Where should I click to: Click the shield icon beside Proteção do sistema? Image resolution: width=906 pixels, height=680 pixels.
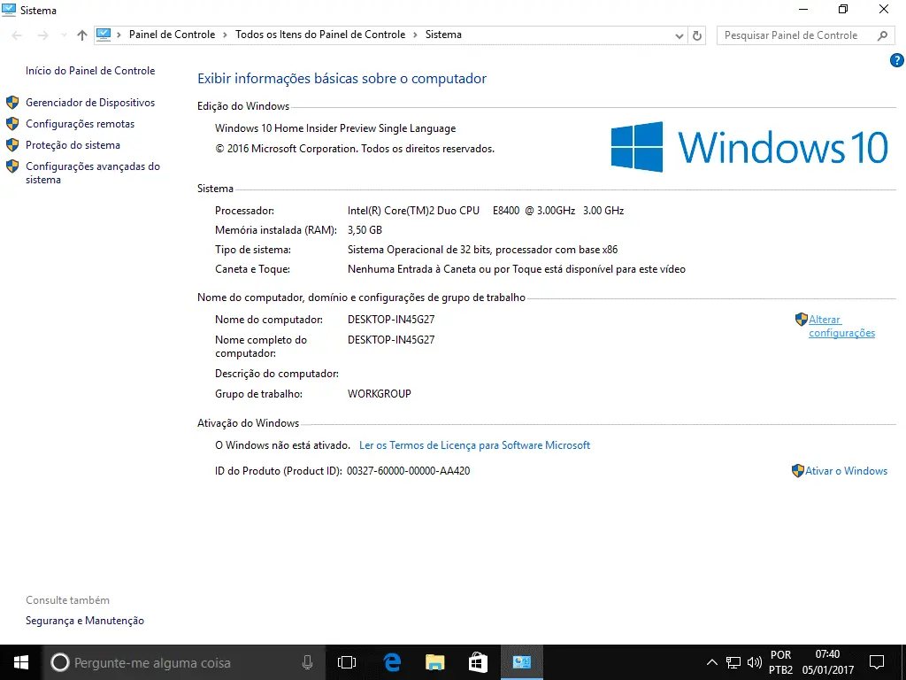(12, 145)
